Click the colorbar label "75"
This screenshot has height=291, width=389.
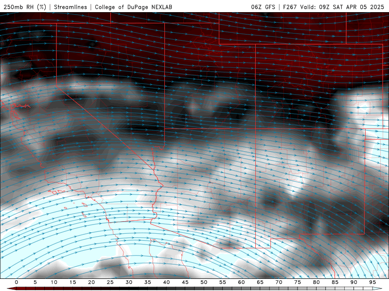298,282
